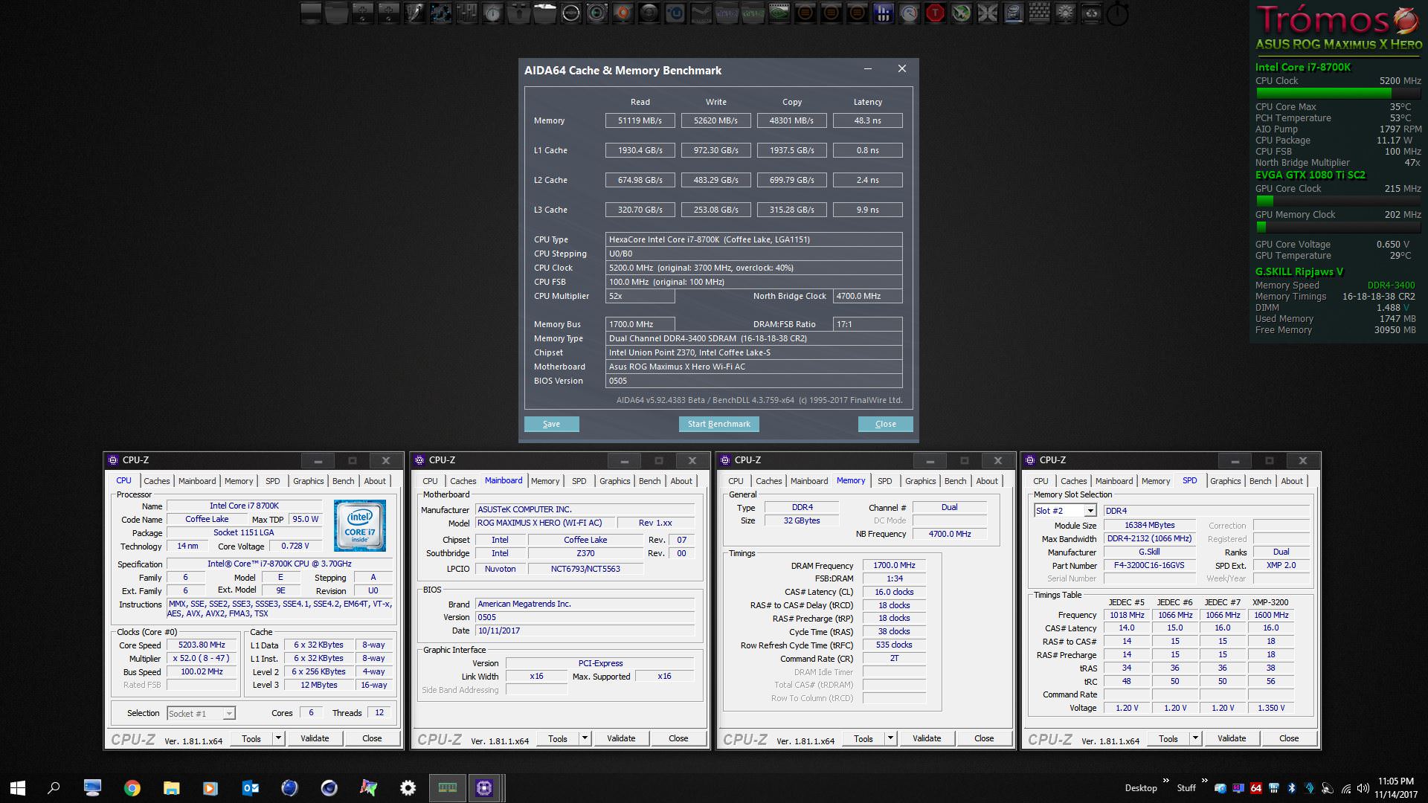Image resolution: width=1428 pixels, height=803 pixels.
Task: Expand the Desktop toolbar chevron in the taskbar
Action: 1166,781
